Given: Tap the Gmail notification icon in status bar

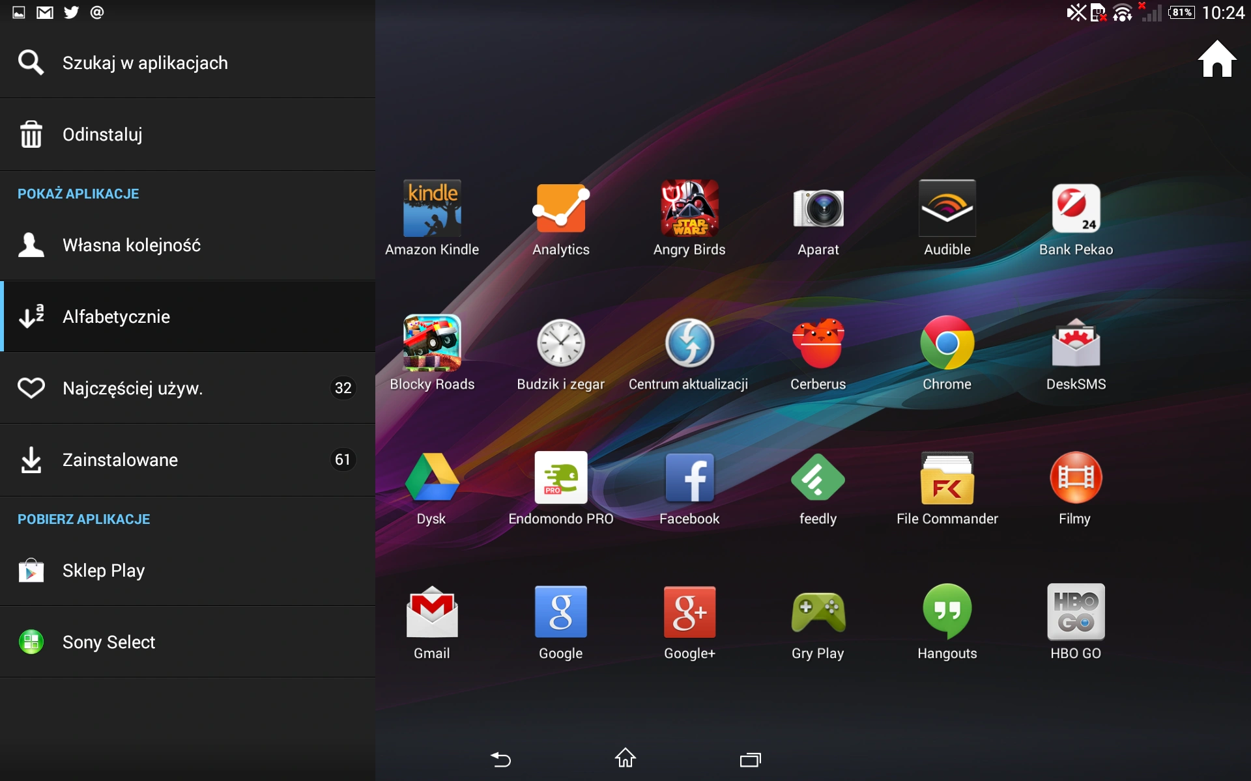Looking at the screenshot, I should (x=45, y=12).
